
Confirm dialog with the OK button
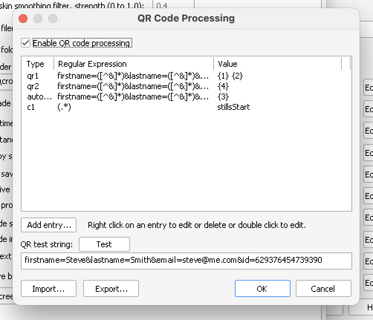tap(262, 289)
